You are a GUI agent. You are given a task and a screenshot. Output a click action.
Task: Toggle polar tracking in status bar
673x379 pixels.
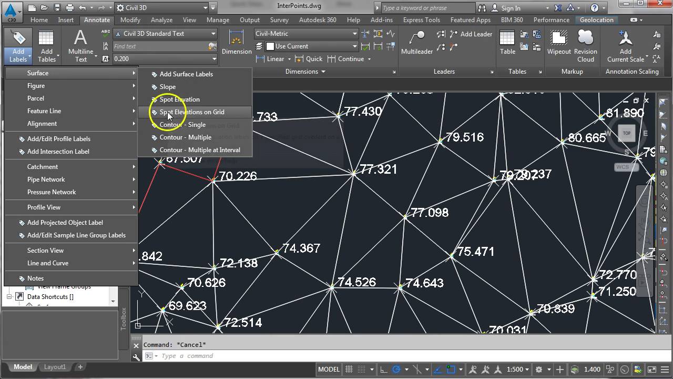click(397, 369)
